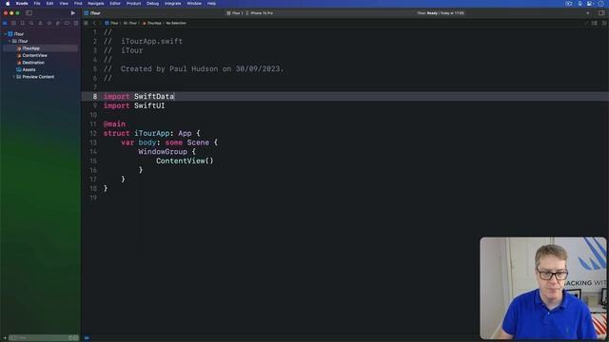Choose the iTour scheme in toolbar
The width and height of the screenshot is (609, 342).
click(235, 13)
